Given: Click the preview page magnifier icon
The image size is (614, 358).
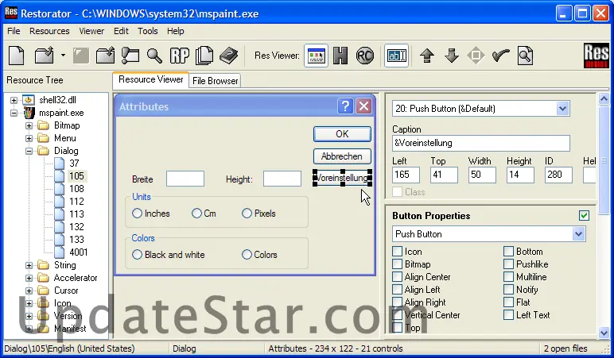Looking at the screenshot, I should [525, 56].
